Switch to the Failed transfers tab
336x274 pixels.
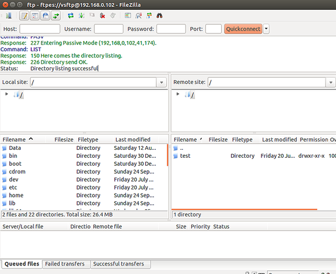[65, 264]
